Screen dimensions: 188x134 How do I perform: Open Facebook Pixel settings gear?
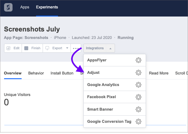point(138,97)
